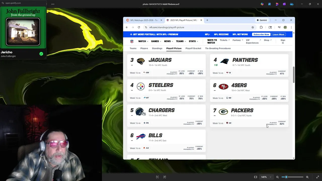Click the Jaguars team logo

tap(141, 61)
